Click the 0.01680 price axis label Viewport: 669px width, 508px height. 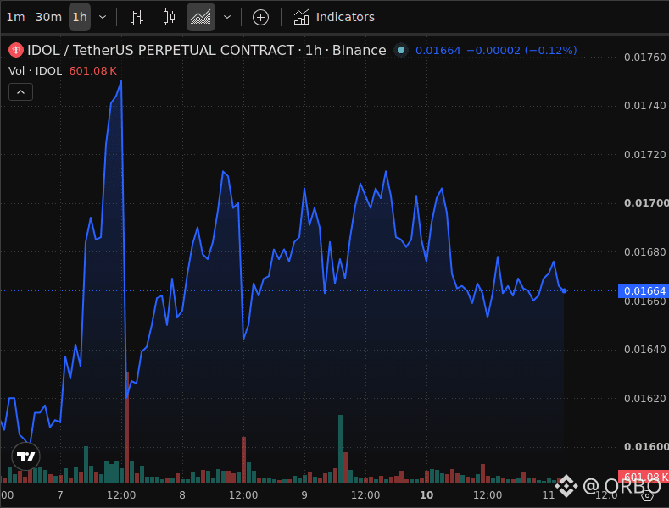[644, 251]
